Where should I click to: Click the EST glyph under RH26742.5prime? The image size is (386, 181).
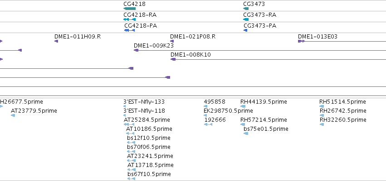[322, 115]
